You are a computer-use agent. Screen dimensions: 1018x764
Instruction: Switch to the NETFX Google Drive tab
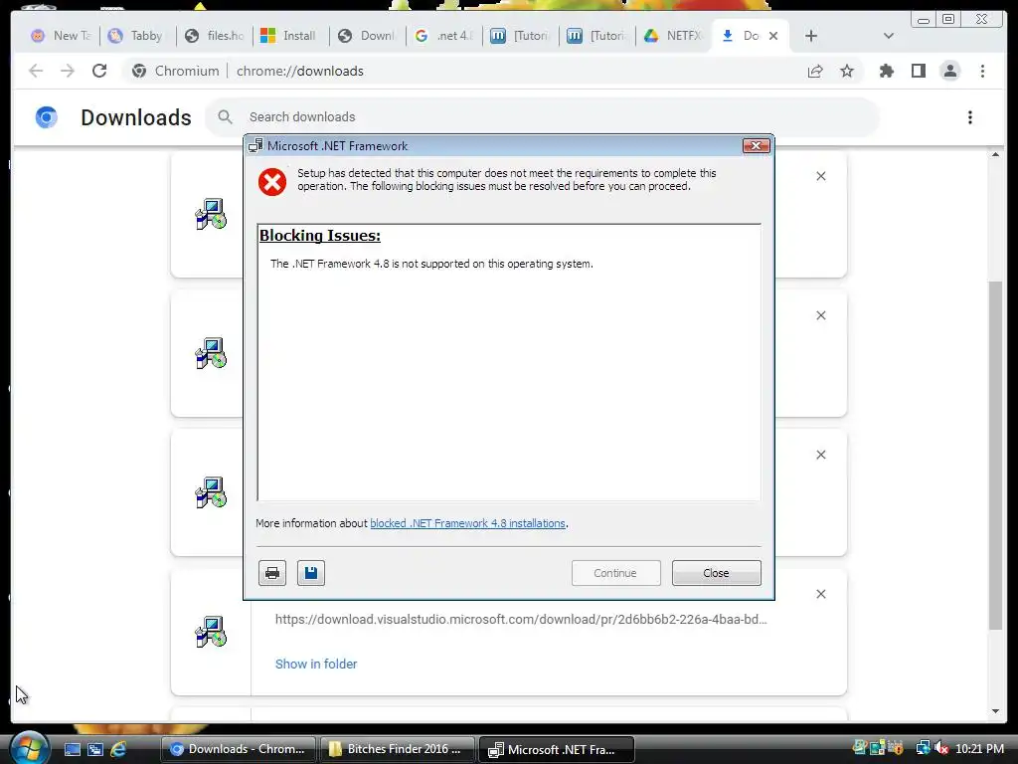click(673, 36)
